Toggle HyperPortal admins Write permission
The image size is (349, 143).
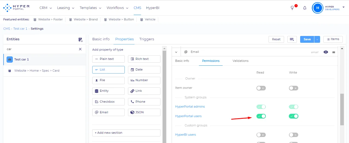click(294, 107)
